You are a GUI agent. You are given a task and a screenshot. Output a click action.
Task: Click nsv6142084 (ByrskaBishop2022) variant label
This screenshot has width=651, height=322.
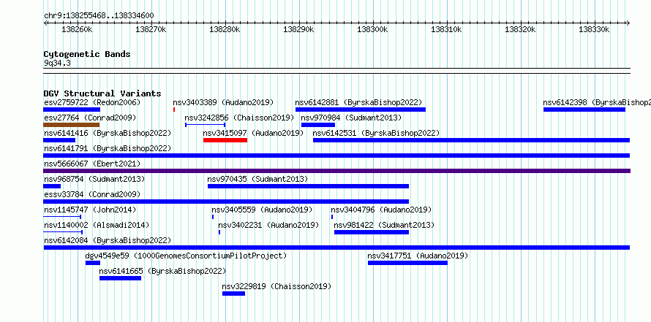click(108, 240)
